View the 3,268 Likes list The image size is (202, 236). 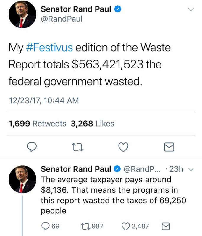click(93, 124)
